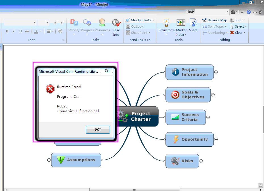Click the text formatting eraser icon
The height and width of the screenshot is (191, 264).
click(x=60, y=31)
